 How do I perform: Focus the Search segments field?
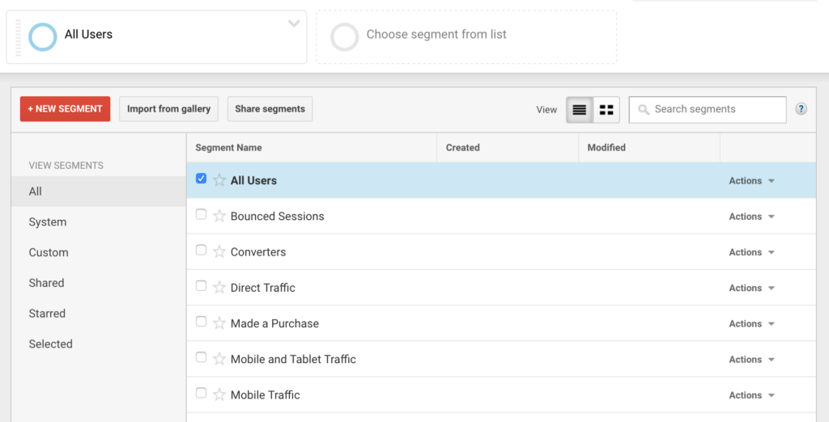pos(708,109)
